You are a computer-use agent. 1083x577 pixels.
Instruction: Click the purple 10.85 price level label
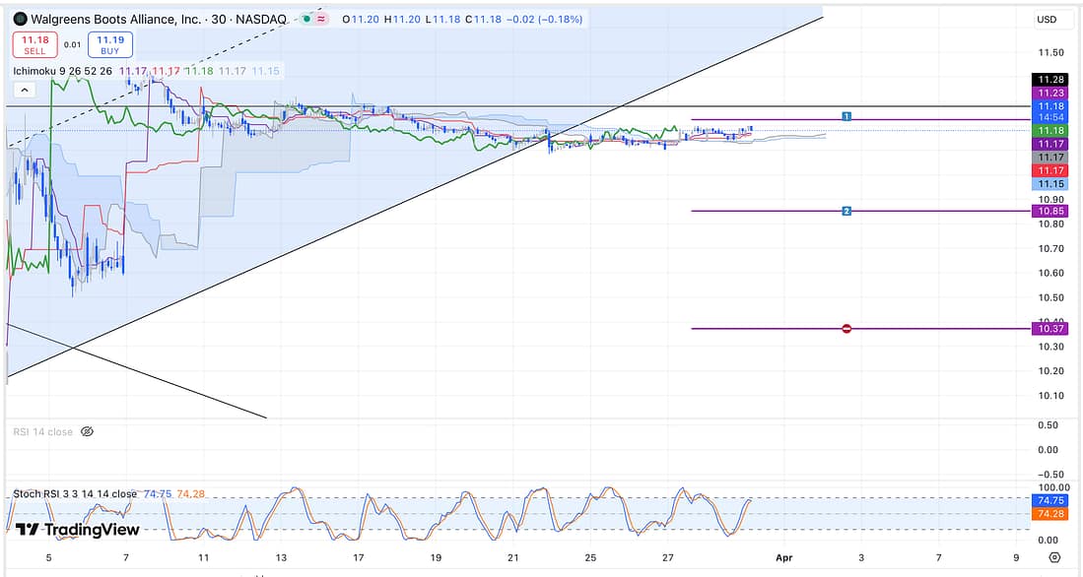(1046, 211)
